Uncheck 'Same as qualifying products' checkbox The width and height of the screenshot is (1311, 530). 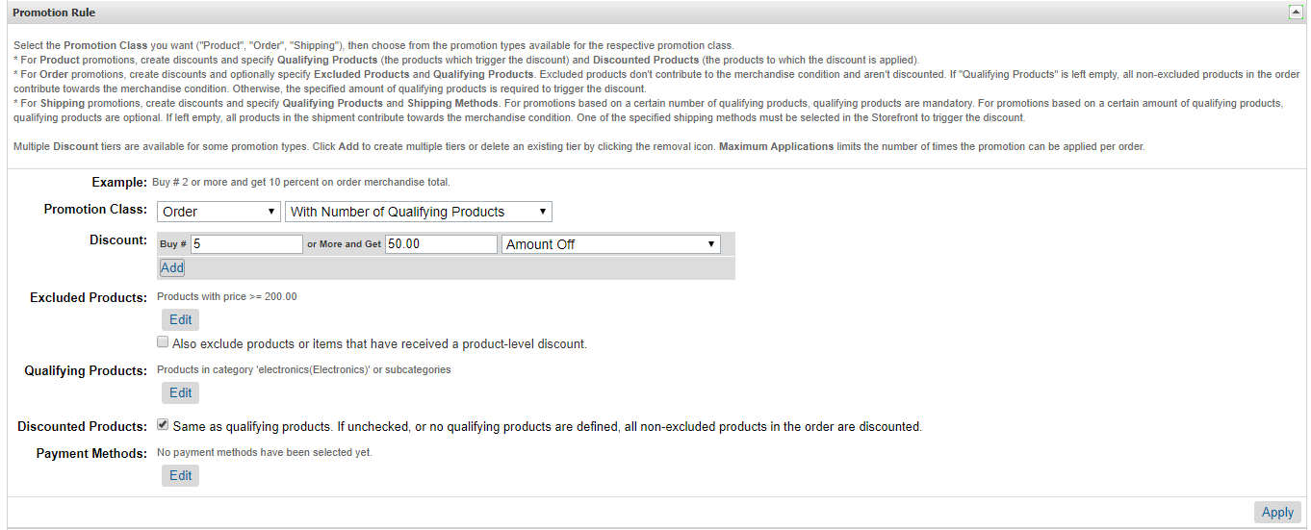(x=163, y=425)
